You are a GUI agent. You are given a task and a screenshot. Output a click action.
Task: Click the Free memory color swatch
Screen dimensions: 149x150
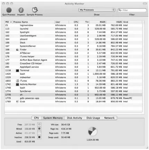(x=39, y=124)
